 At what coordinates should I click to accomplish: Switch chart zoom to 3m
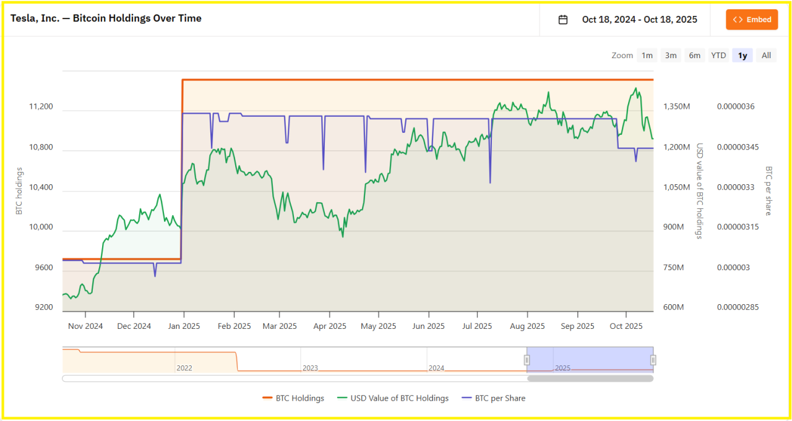pos(671,56)
